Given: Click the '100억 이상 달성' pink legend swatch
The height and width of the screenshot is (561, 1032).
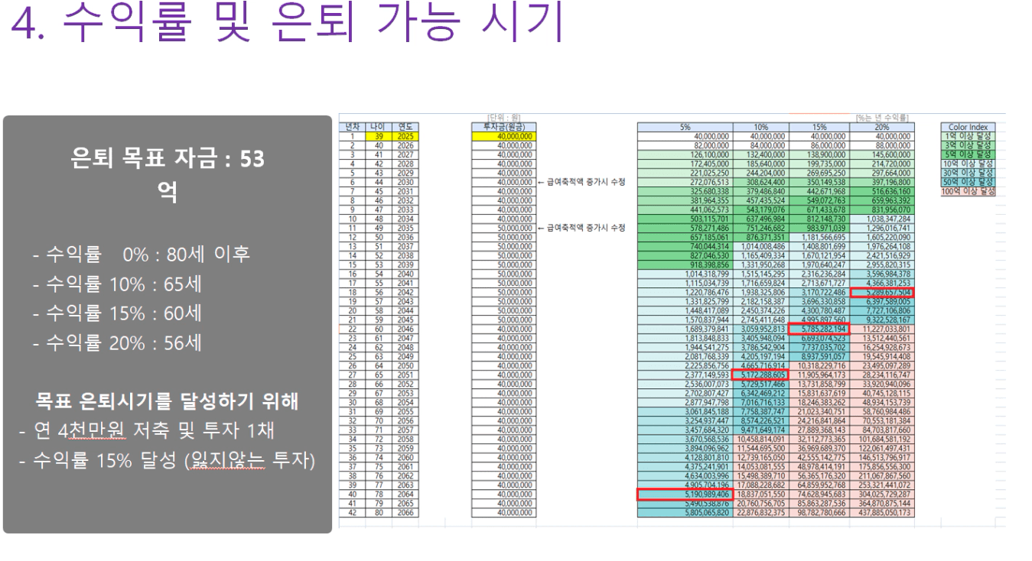Looking at the screenshot, I should click(968, 192).
